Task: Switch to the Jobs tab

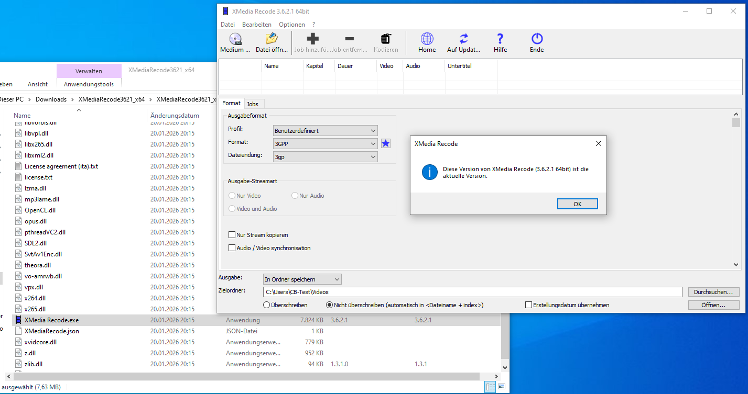Action: click(253, 104)
